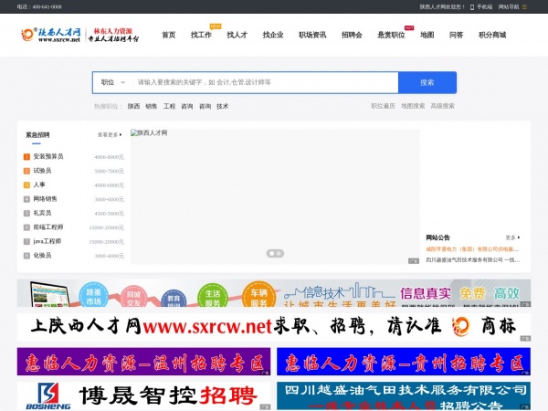Image resolution: width=548 pixels, height=411 pixels.
Task: Open 四川越盛油气田技术服务 announcement link
Action: 473,259
